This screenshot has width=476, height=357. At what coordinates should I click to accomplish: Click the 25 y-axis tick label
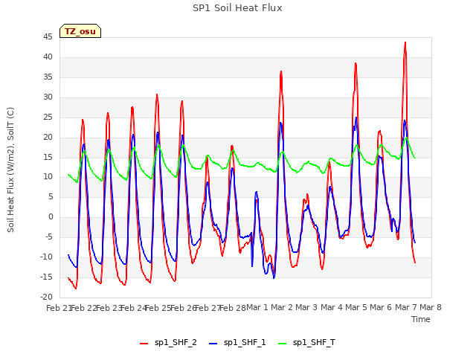tap(48, 118)
